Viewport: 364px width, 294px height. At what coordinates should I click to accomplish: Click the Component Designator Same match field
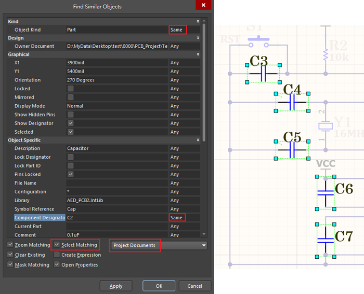177,218
